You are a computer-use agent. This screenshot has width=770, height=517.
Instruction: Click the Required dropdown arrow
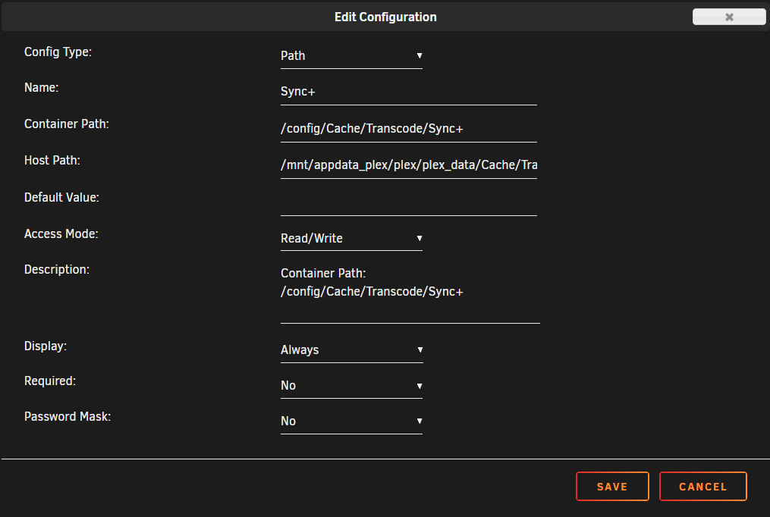(x=419, y=385)
